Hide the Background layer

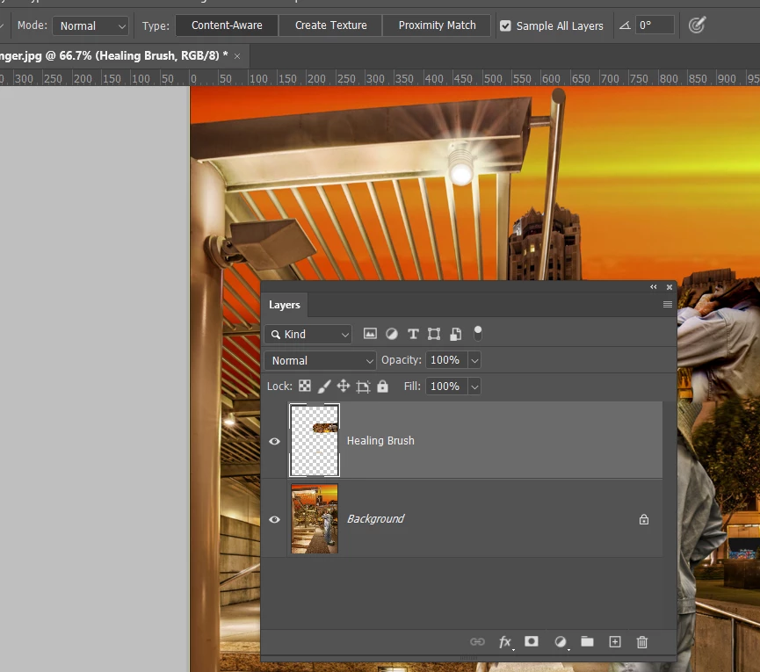point(274,519)
